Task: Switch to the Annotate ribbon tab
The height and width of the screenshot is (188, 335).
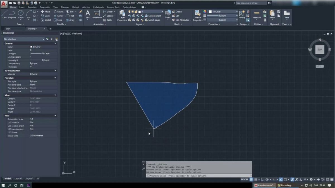Action: point(32,7)
